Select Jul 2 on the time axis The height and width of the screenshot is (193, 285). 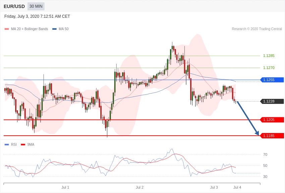coord(139,187)
